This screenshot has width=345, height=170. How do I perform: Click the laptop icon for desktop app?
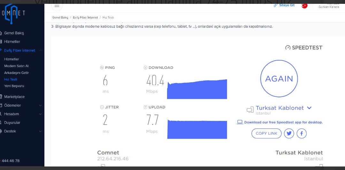[240, 122]
